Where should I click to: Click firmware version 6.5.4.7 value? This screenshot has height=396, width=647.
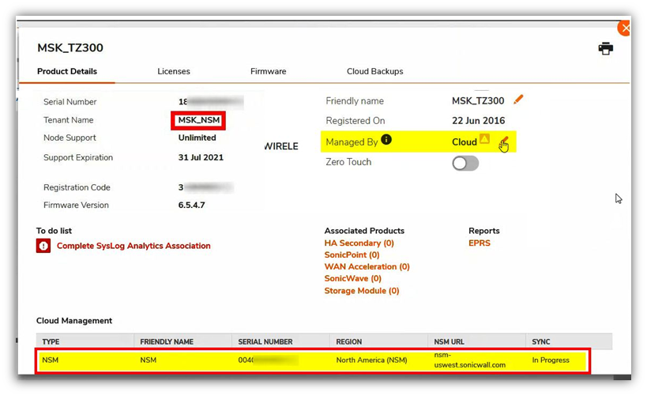point(191,206)
